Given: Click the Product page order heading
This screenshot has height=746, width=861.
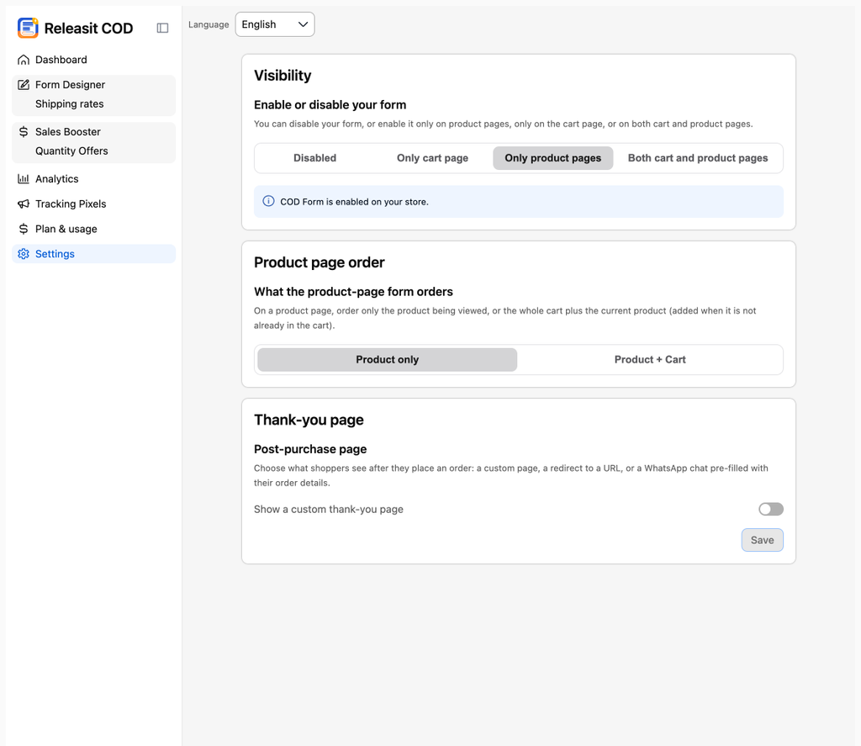Looking at the screenshot, I should point(319,262).
